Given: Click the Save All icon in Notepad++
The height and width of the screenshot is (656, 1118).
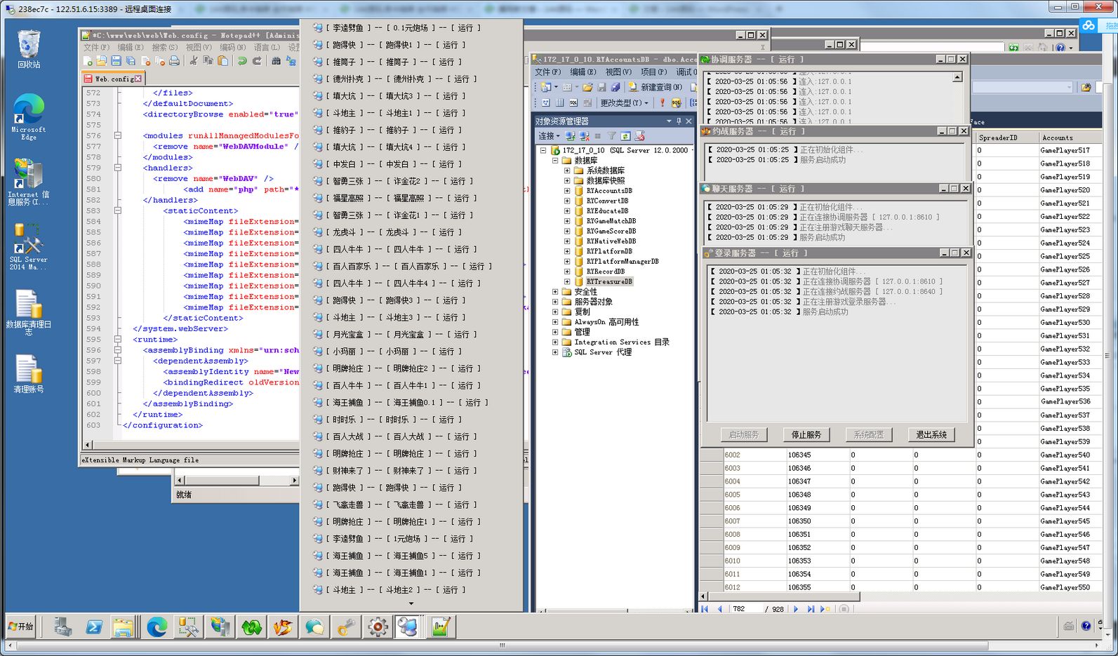Looking at the screenshot, I should (x=131, y=61).
